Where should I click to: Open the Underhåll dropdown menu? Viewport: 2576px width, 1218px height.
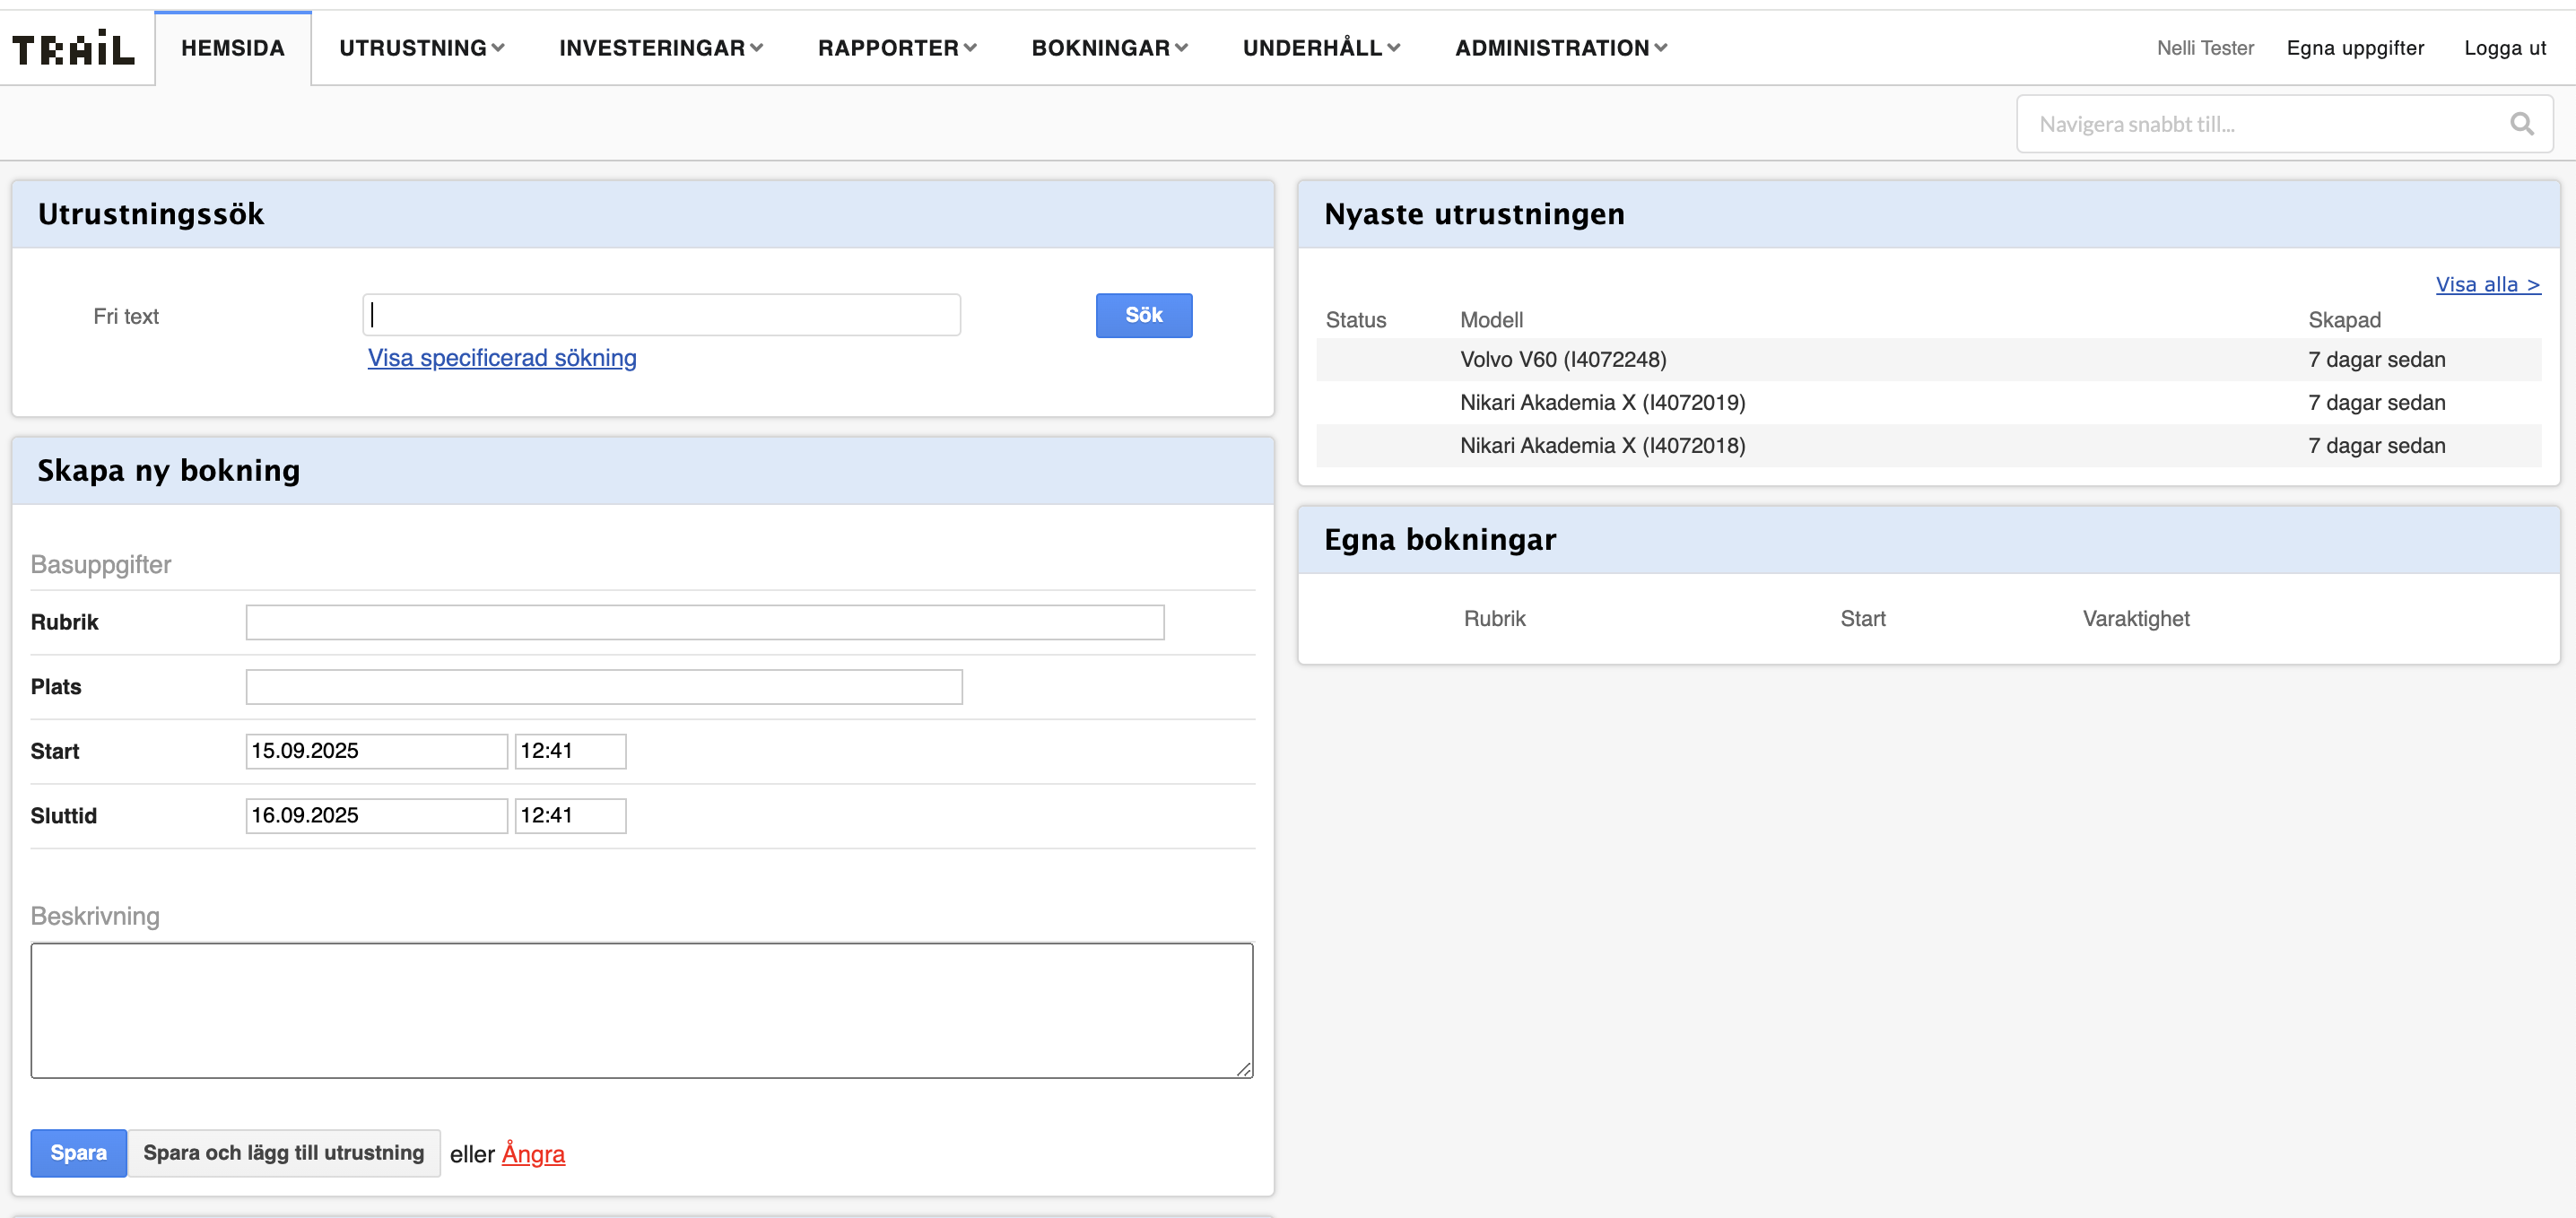click(x=1320, y=48)
